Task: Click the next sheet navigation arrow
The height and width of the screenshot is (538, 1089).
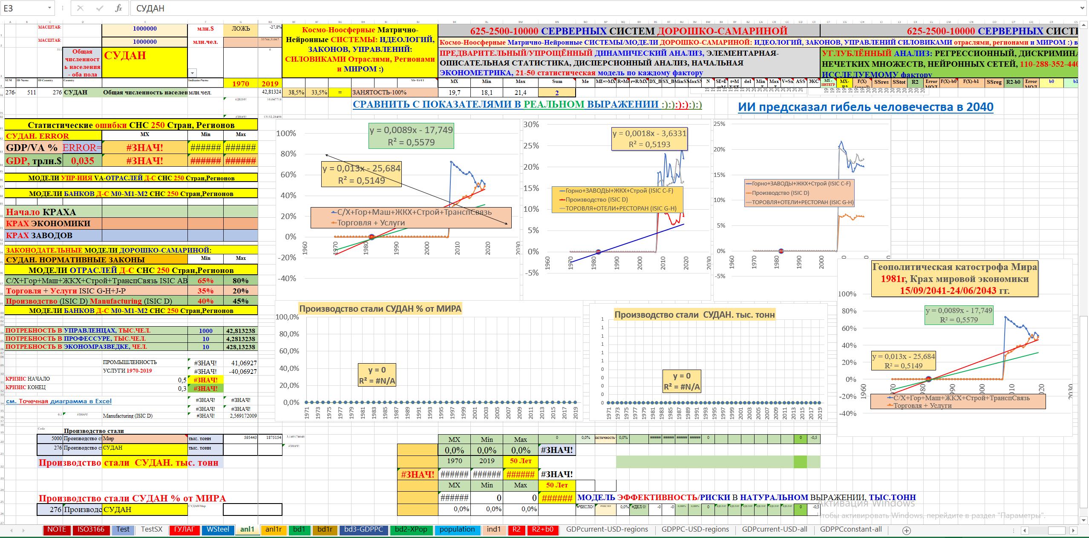Action: [23, 530]
